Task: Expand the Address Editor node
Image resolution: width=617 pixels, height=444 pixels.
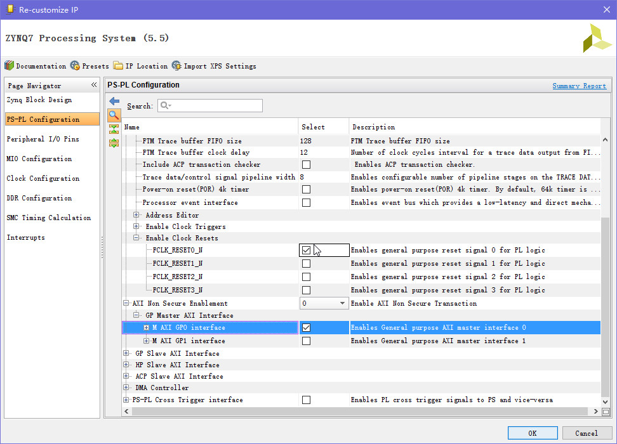Action: pos(136,215)
